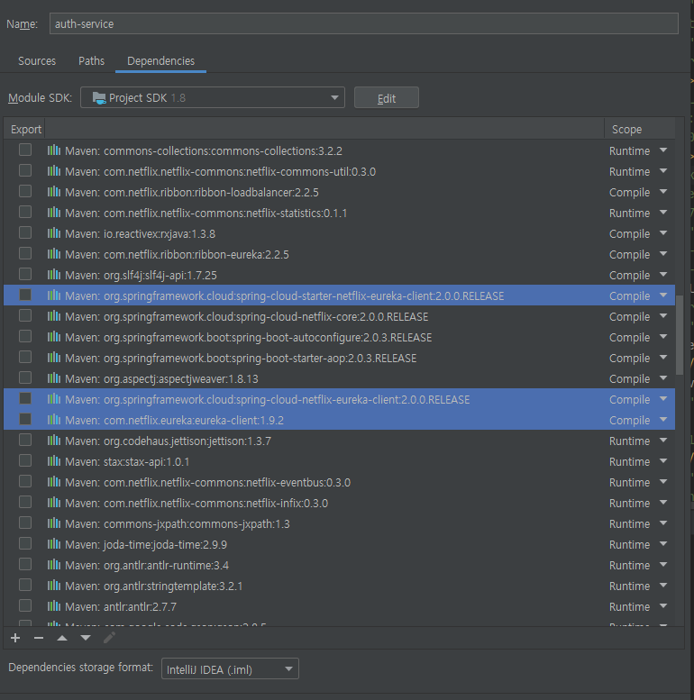The height and width of the screenshot is (700, 694).
Task: Click library icon of commons-jxpath:1.3 row
Action: coord(54,523)
